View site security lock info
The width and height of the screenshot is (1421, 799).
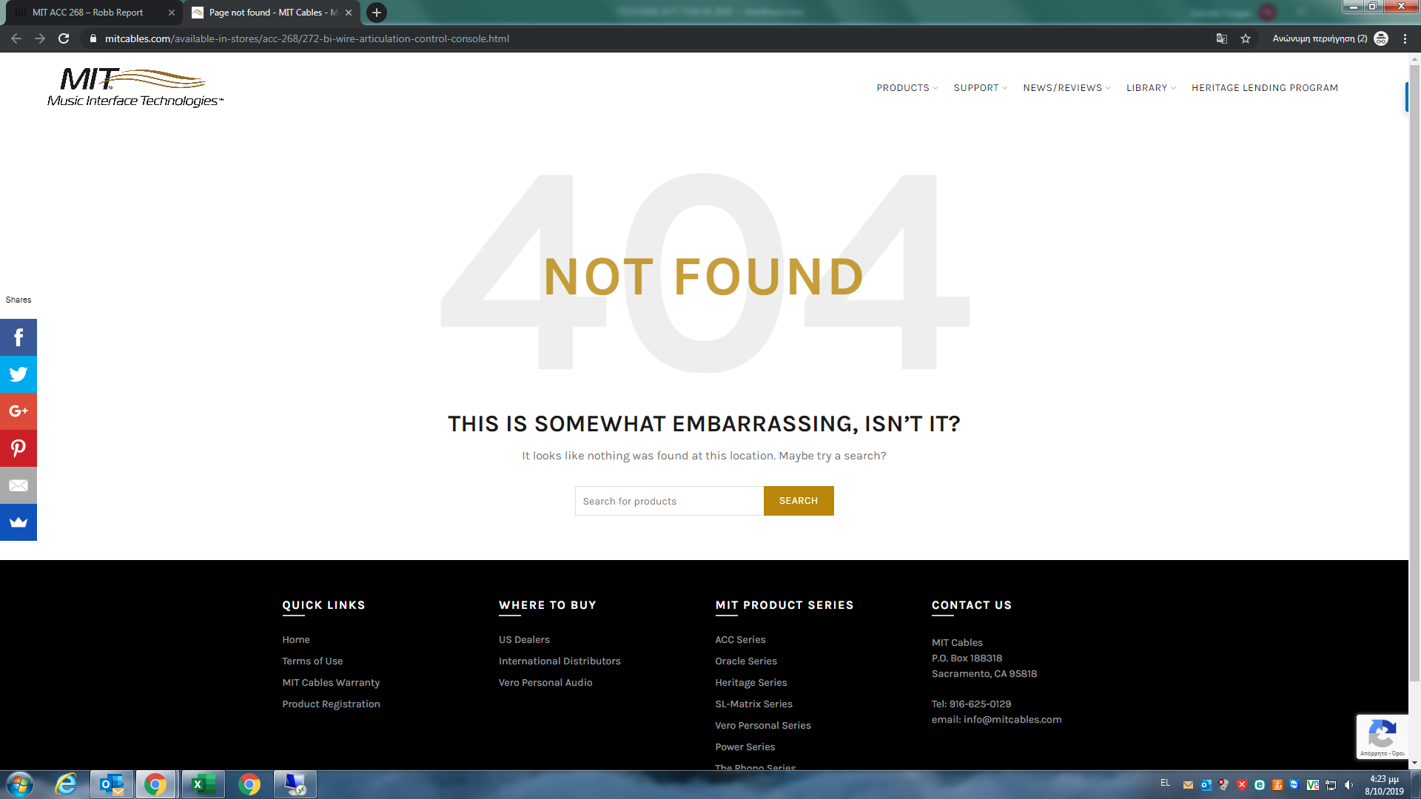coord(93,38)
